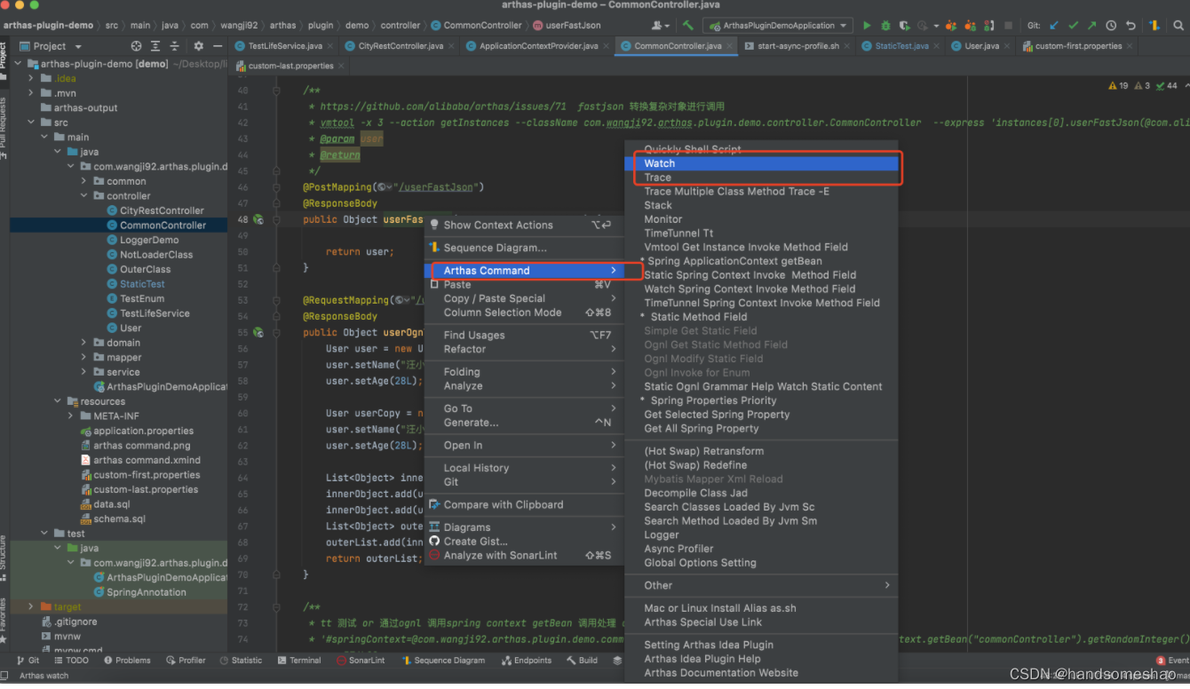Select schema.sql in Project tree
This screenshot has width=1190, height=689.
[x=112, y=519]
